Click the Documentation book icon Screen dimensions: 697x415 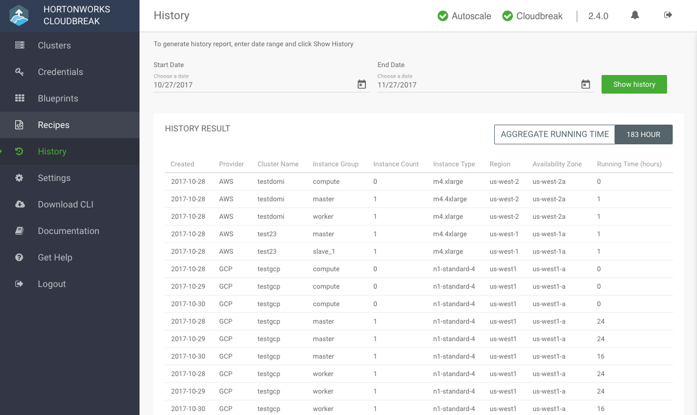(x=19, y=231)
